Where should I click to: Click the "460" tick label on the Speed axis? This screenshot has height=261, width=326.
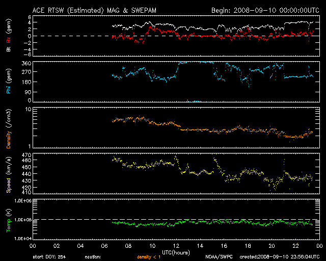pyautogui.click(x=26, y=160)
